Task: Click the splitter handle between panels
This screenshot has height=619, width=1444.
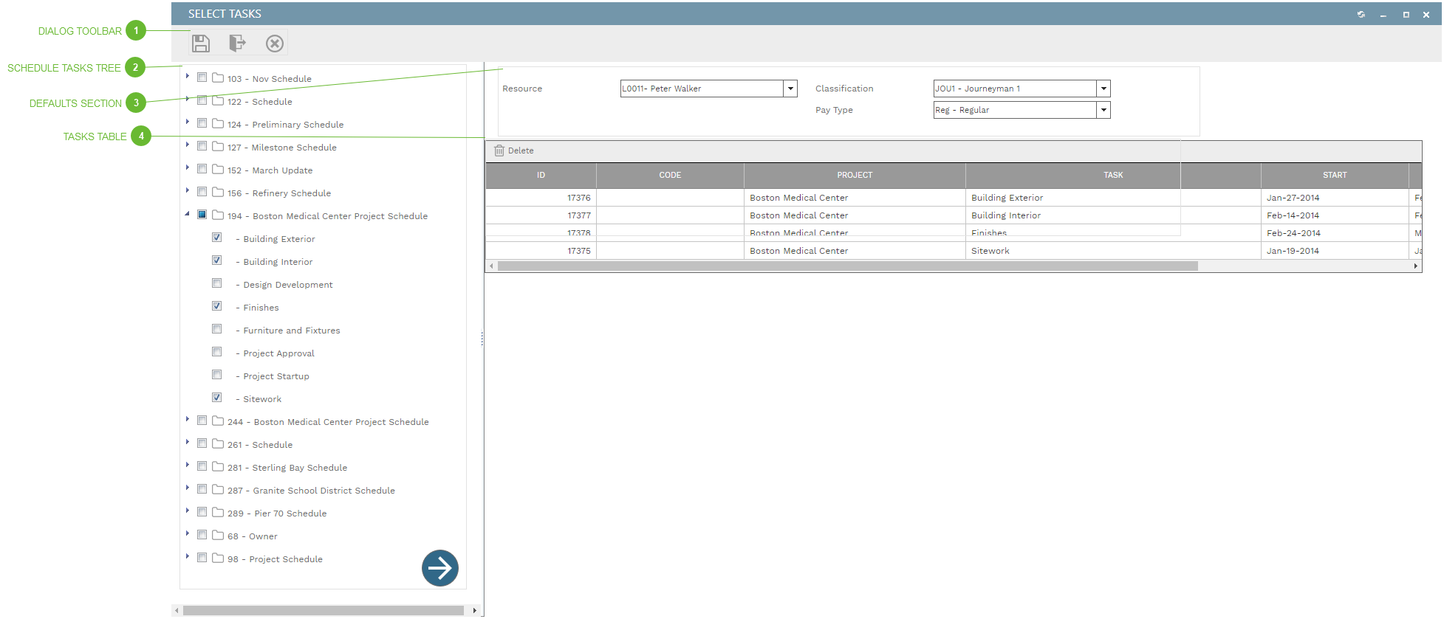Action: click(482, 339)
